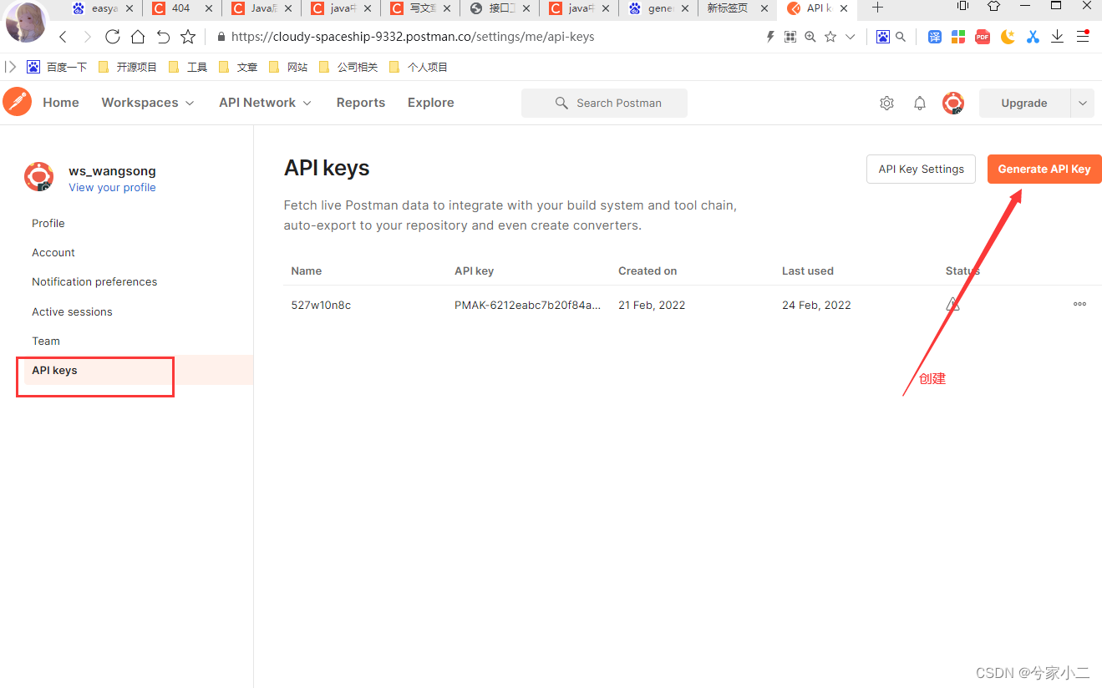Click the Generate API Key button

coord(1044,169)
